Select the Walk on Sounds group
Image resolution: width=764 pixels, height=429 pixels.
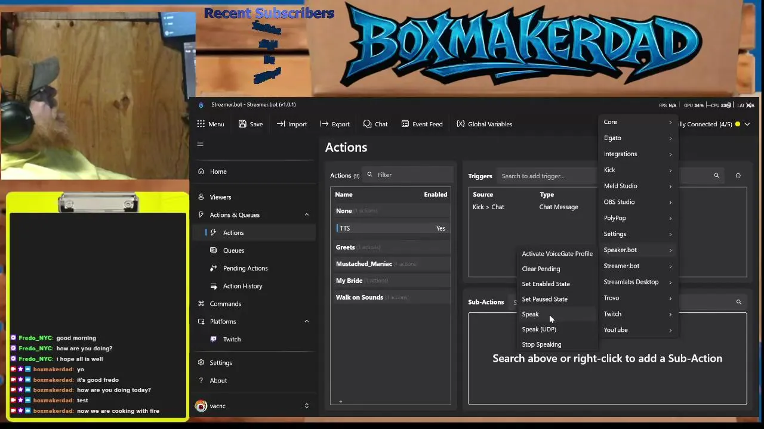[x=390, y=297]
